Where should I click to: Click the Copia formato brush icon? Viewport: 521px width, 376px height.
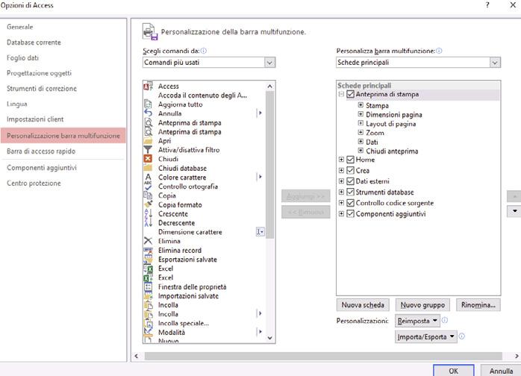point(148,204)
